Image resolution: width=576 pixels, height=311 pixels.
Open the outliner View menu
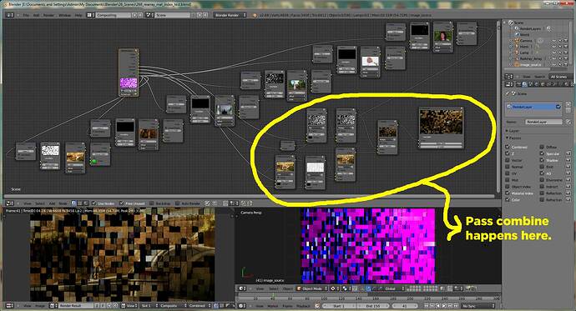coord(527,77)
